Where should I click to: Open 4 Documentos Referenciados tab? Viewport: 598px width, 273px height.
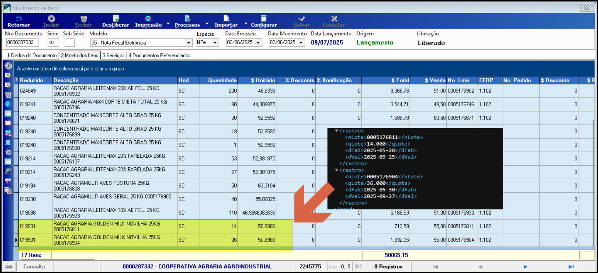point(159,56)
